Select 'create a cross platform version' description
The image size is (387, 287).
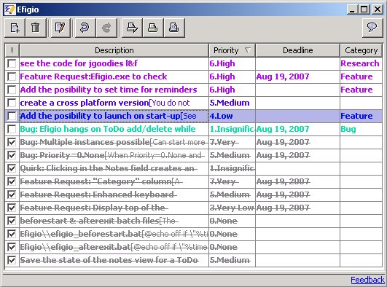(114, 103)
